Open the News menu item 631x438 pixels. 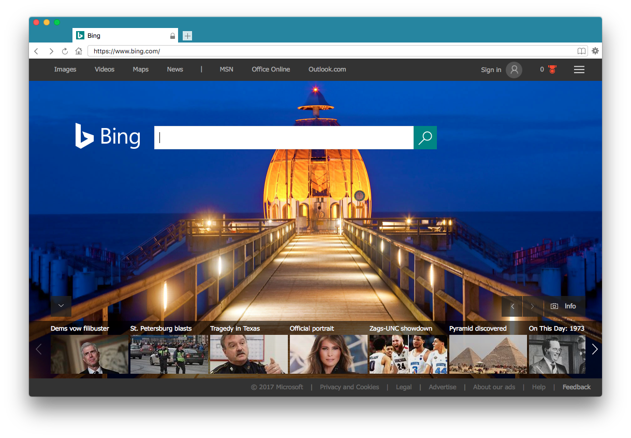tap(175, 69)
